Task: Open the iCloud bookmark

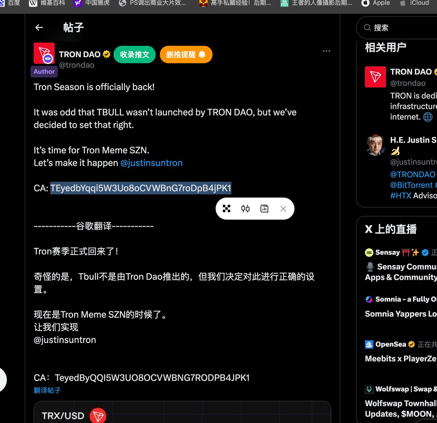Action: 414,3
